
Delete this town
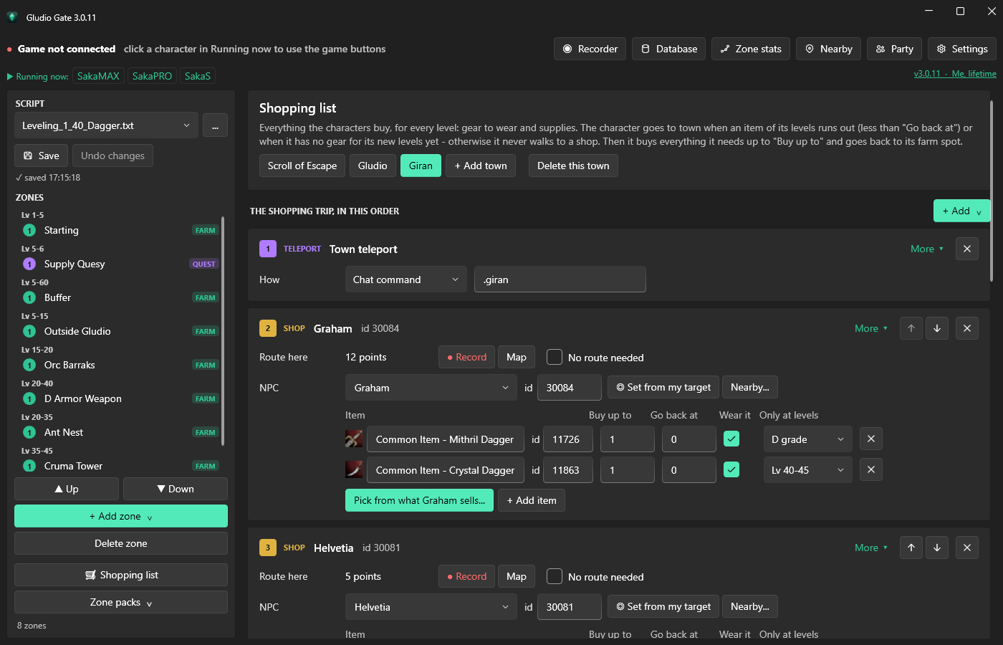(573, 166)
